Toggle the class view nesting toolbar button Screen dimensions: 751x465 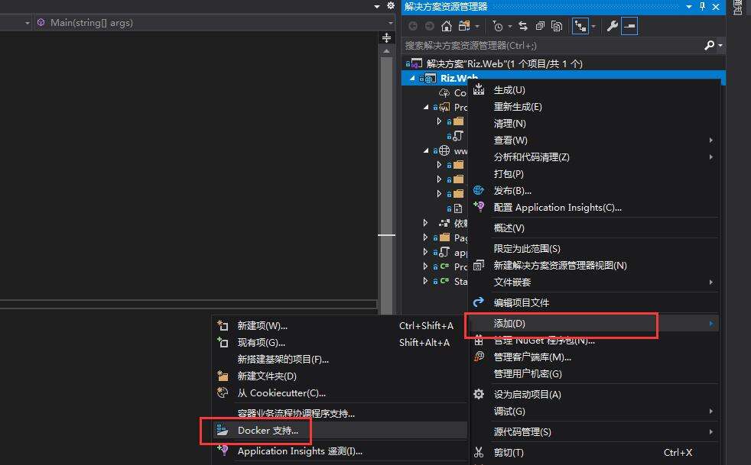tap(580, 26)
